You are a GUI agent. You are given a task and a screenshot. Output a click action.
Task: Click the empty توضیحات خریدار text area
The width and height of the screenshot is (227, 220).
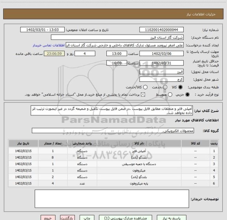112,199
